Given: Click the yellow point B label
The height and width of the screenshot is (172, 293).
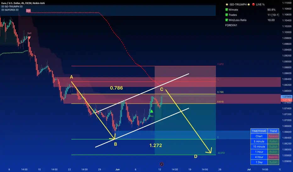Looking at the screenshot, I should coord(115,144).
